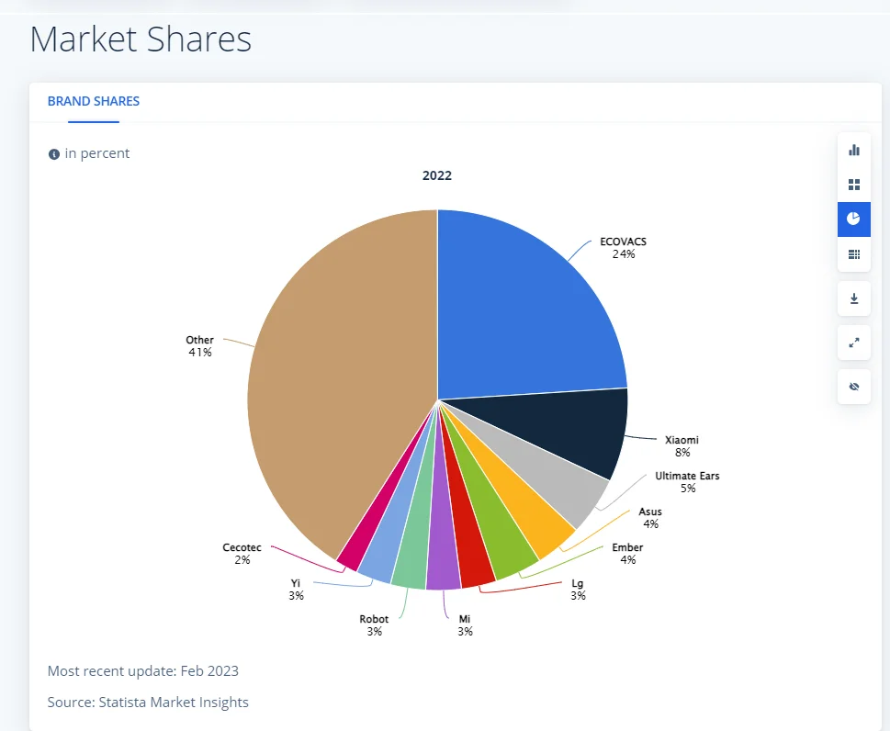This screenshot has width=890, height=731.
Task: Expand chart to fullscreen
Action: click(x=853, y=343)
